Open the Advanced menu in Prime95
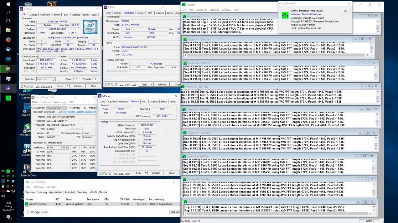The height and width of the screenshot is (223, 398). pos(202,10)
